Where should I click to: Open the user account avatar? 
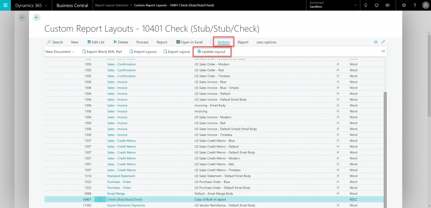tap(425, 5)
